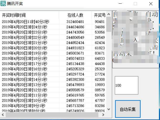
Task: Click the horizontal scrollbar right arrow
Action: tap(103, 115)
